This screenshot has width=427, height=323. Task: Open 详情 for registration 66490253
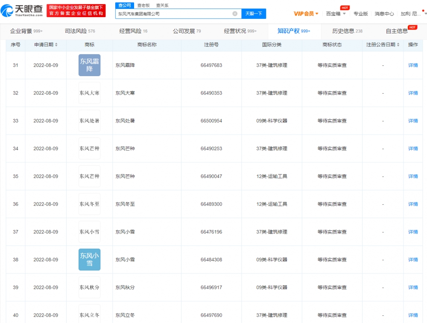point(413,149)
